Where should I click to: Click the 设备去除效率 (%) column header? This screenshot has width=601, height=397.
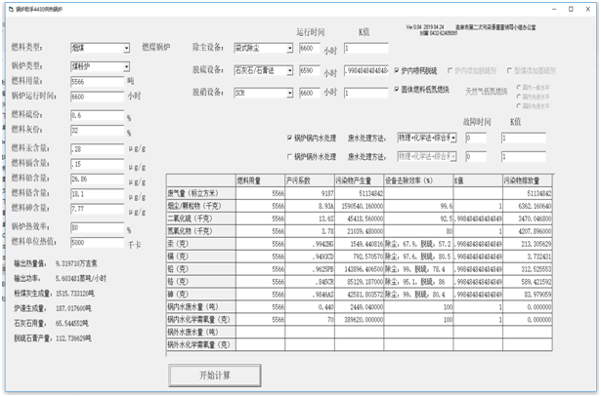coord(418,180)
